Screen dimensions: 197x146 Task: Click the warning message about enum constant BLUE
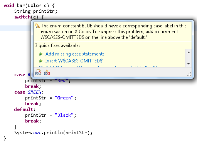pyautogui.click(x=114, y=32)
